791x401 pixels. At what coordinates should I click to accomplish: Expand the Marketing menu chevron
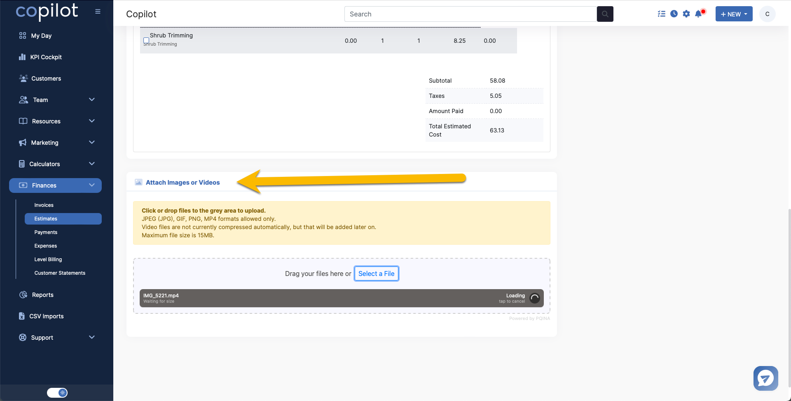92,142
